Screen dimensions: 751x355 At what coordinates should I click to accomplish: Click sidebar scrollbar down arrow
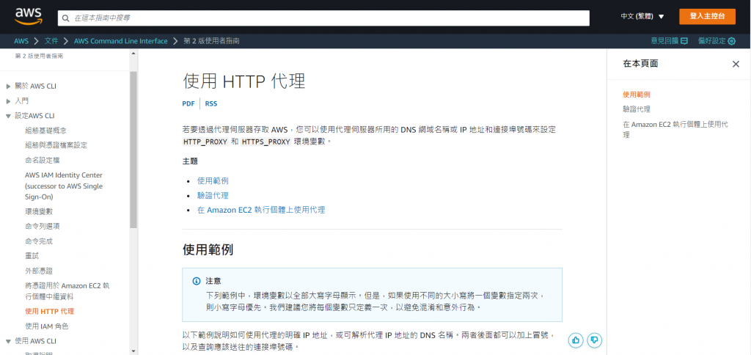(133, 351)
